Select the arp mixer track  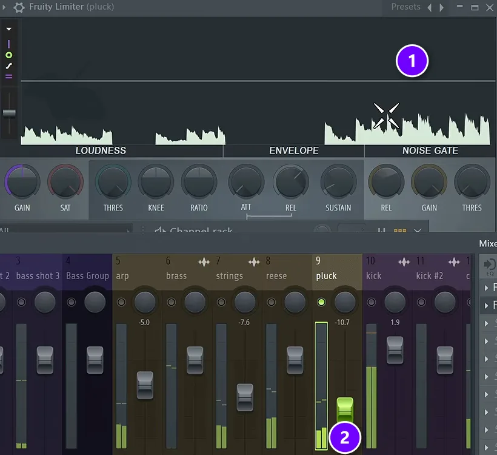click(x=122, y=276)
